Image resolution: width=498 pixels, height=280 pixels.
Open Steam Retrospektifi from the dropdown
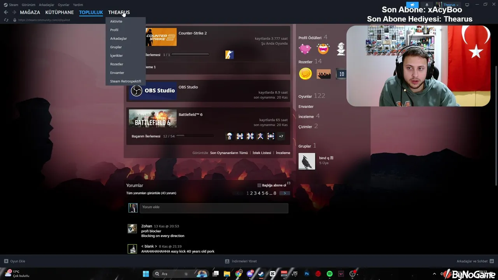click(125, 81)
